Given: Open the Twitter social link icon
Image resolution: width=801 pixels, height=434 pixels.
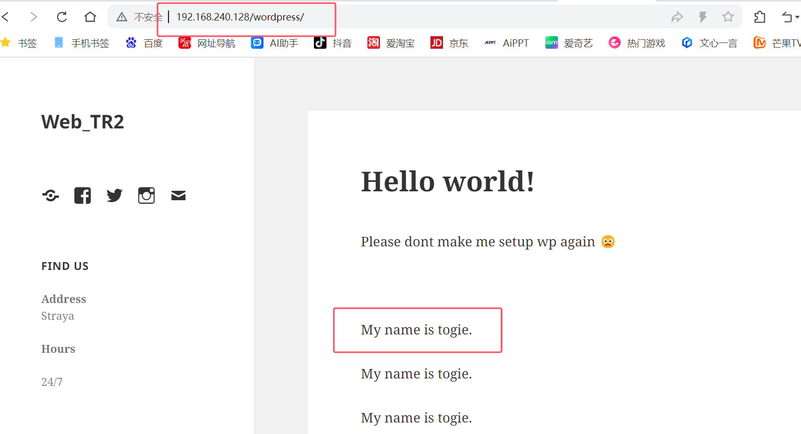Looking at the screenshot, I should pos(114,196).
